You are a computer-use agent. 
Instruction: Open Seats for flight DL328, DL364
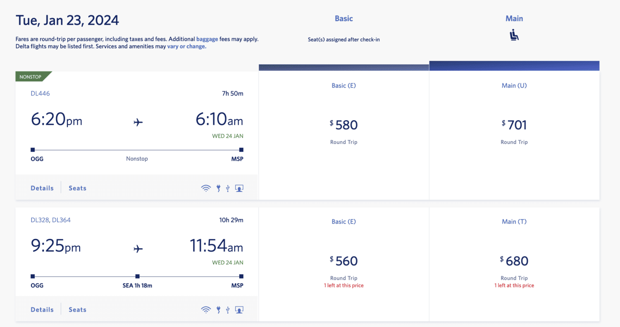[x=77, y=309]
